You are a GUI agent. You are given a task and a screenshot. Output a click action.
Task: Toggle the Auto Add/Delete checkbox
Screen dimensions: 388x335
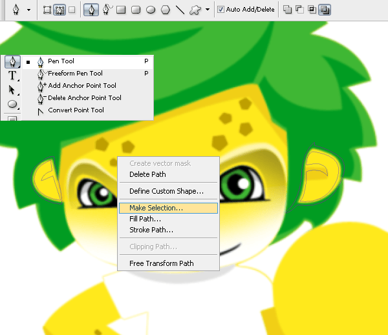click(221, 10)
